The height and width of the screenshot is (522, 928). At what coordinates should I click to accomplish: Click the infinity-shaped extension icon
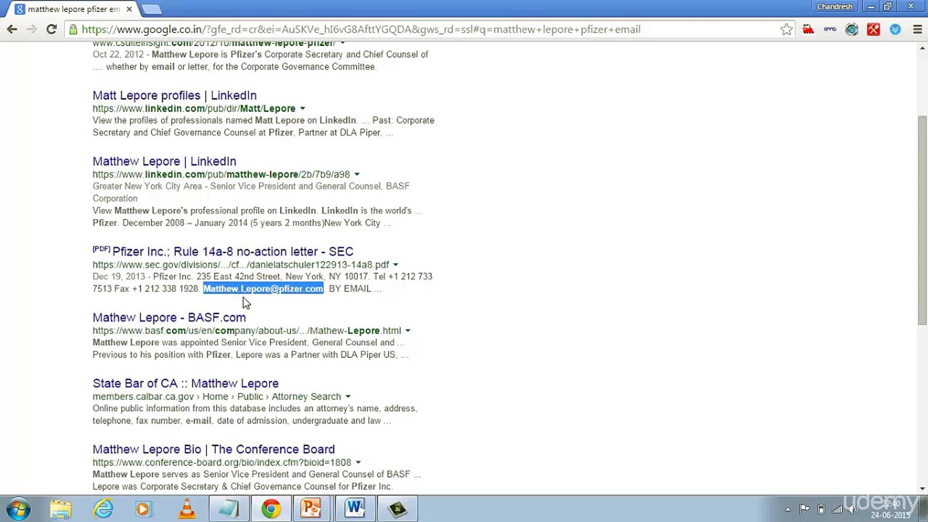(x=830, y=29)
